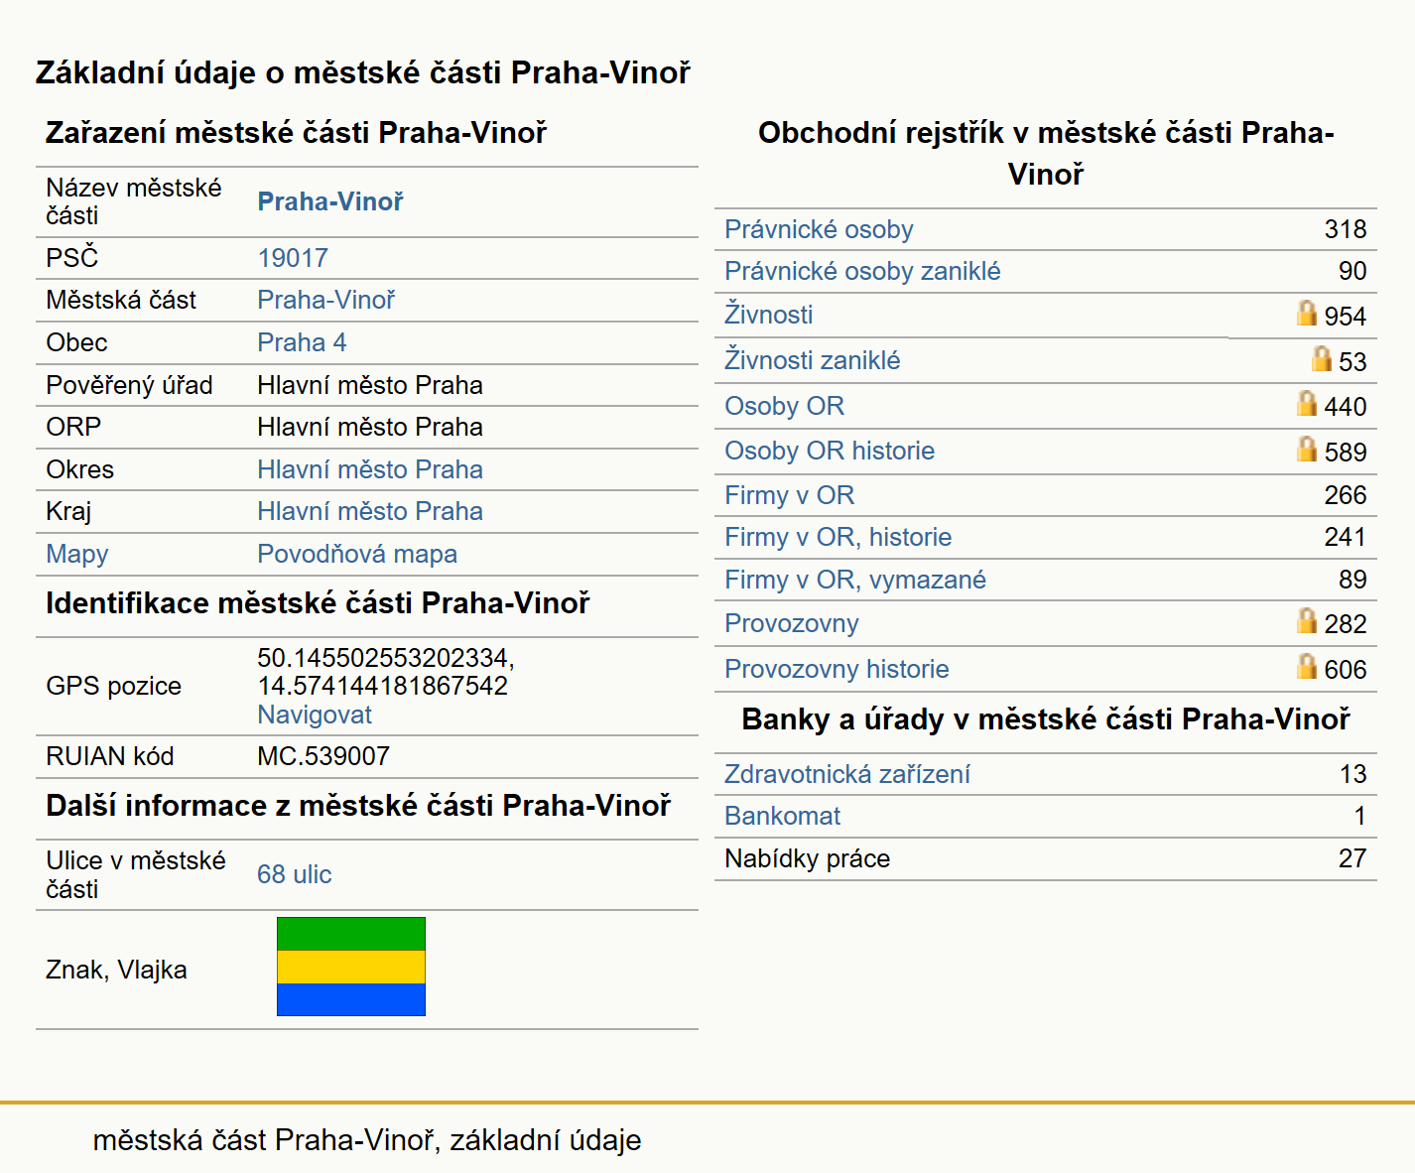Open Firmy v OR, historie link
Viewport: 1415px width, 1173px height.
[838, 537]
